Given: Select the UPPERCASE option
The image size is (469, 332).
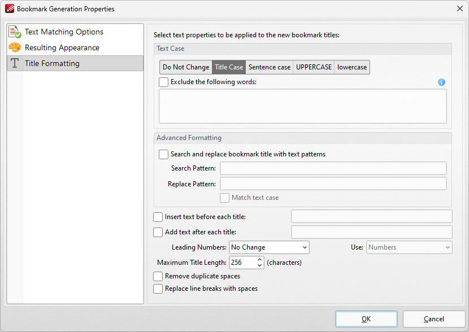Looking at the screenshot, I should pyautogui.click(x=314, y=67).
